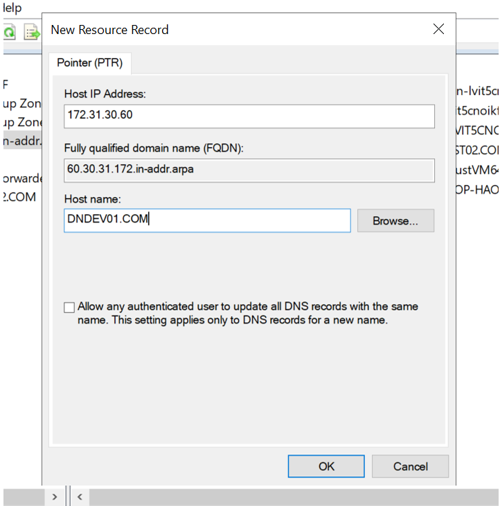
Task: Click the right scroll arrow of left pane
Action: (55, 496)
